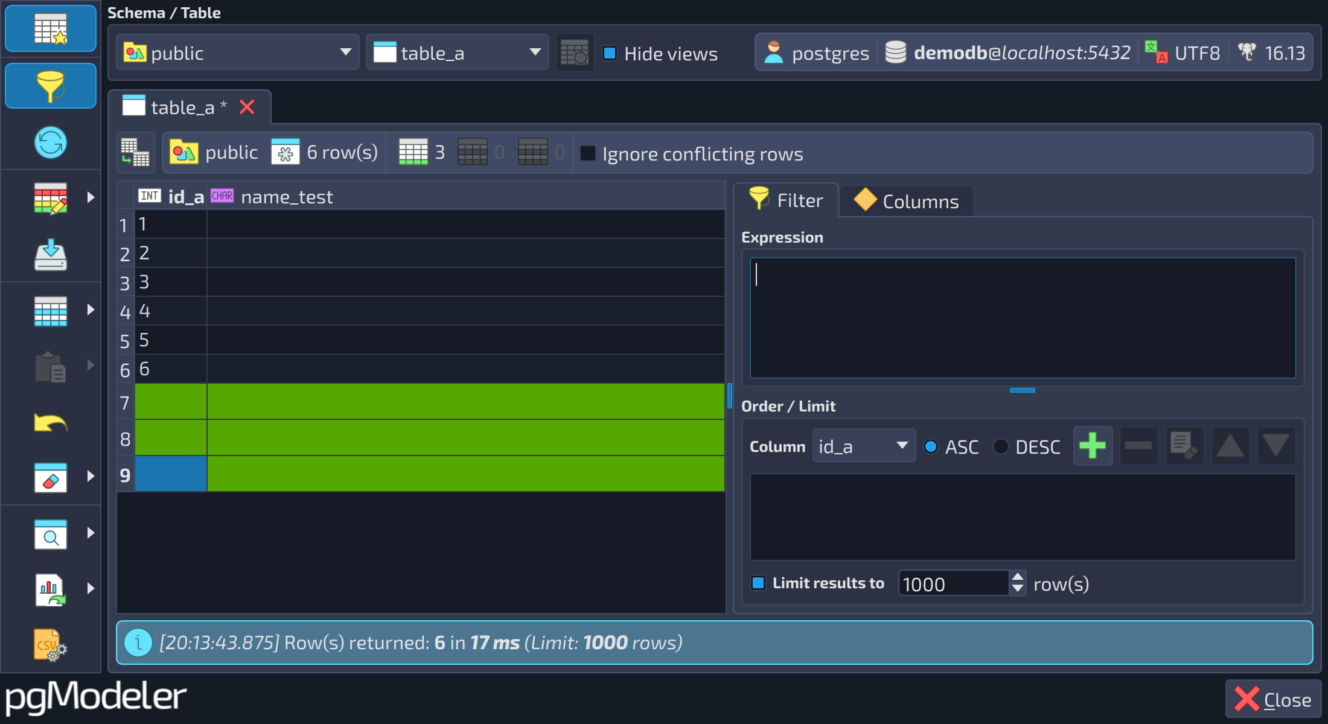1328x724 pixels.
Task: Select the ASC radio button
Action: tap(931, 446)
